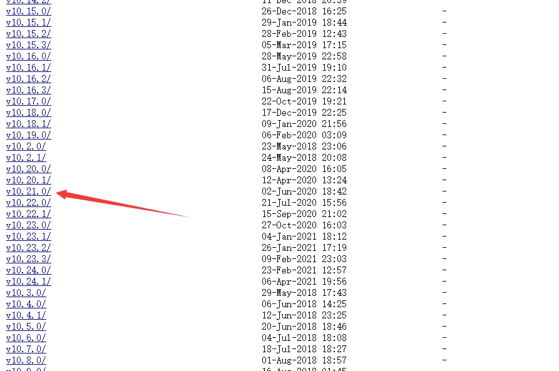559x371 pixels.
Task: Open the v10.18.1/ folder
Action: click(29, 124)
